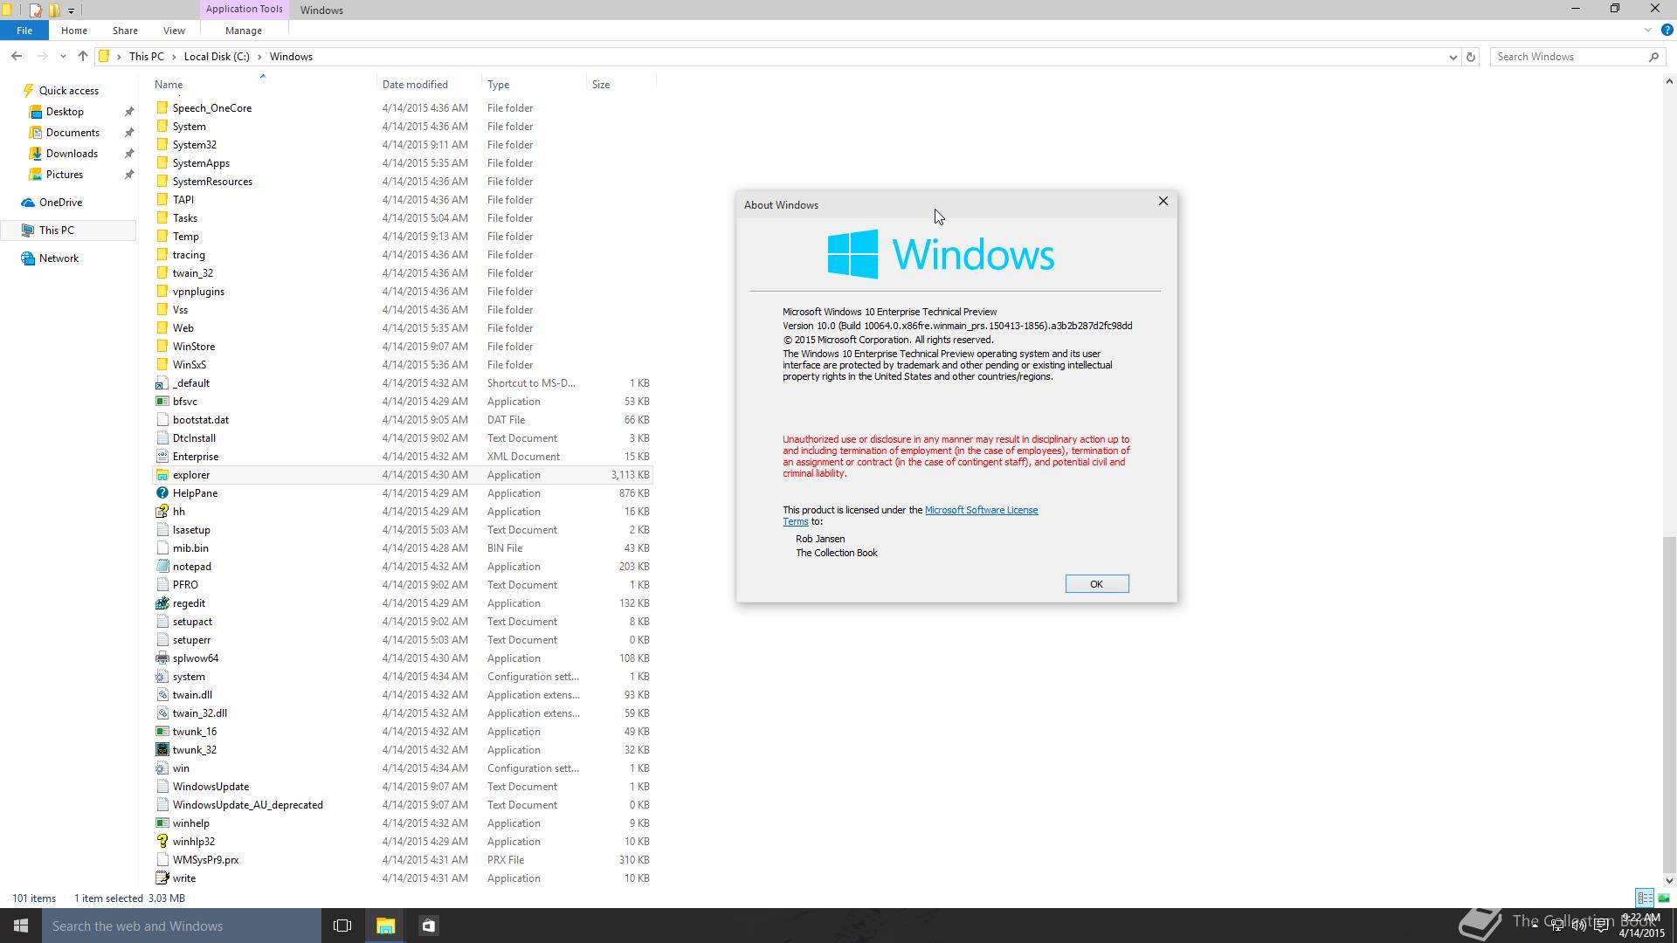1677x943 pixels.
Task: Open the Home ribbon tab
Action: click(73, 31)
